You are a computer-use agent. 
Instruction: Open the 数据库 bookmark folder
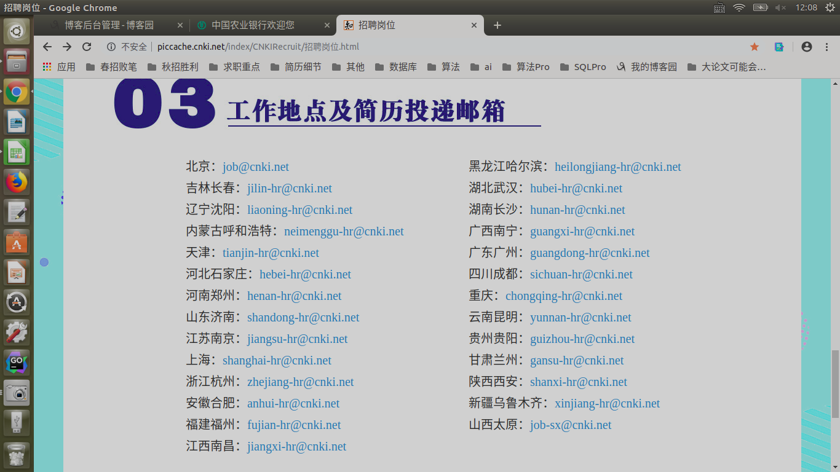tap(395, 67)
